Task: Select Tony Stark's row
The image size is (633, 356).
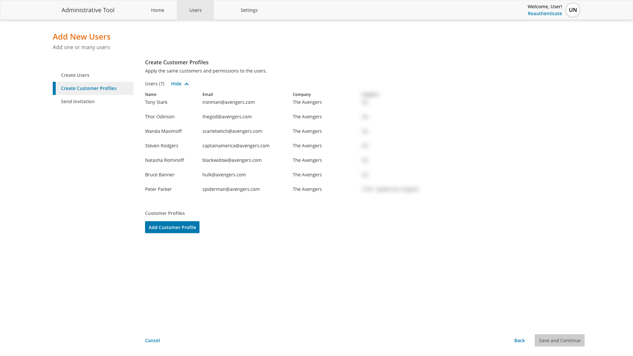Action: [156, 102]
